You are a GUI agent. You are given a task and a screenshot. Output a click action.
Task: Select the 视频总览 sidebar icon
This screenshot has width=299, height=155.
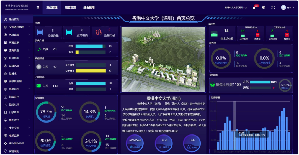point(6,105)
